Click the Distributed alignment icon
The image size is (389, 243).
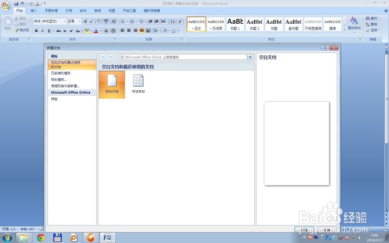coord(148,30)
